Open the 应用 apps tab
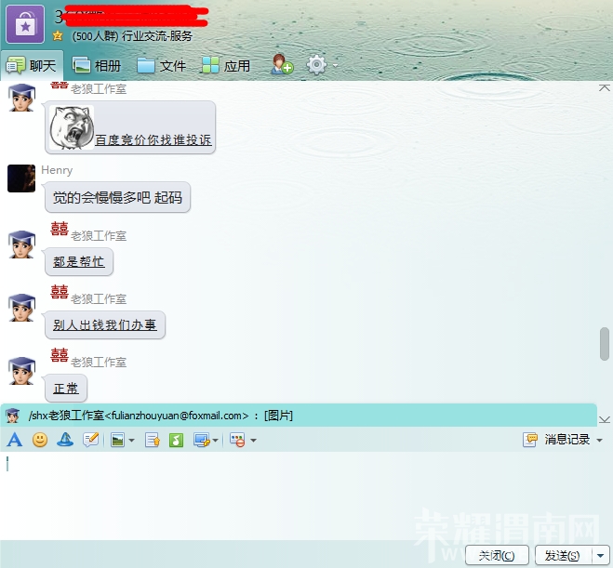Image resolution: width=613 pixels, height=568 pixels. [226, 66]
